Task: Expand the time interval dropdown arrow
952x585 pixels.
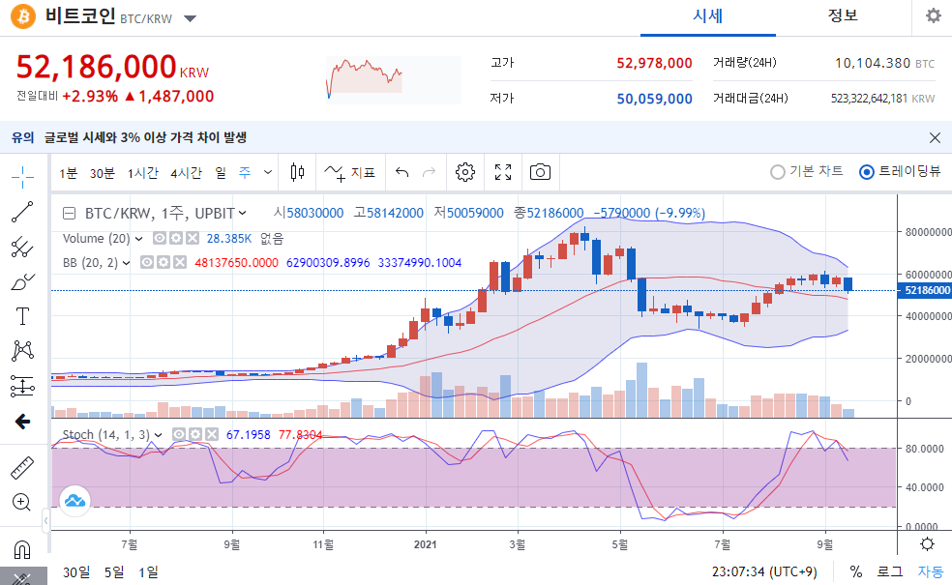Action: click(268, 173)
